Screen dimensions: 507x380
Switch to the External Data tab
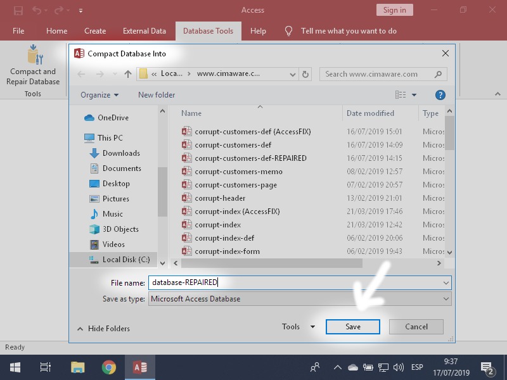[144, 31]
